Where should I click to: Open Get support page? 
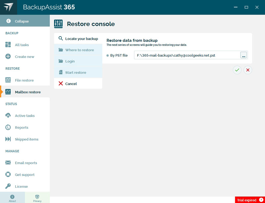(25, 174)
